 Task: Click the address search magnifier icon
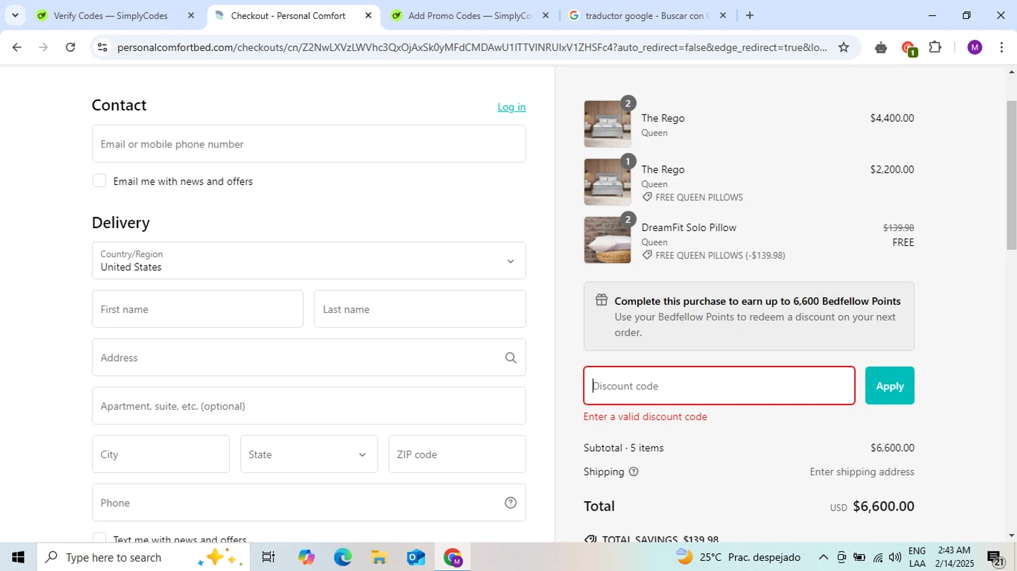click(x=511, y=358)
